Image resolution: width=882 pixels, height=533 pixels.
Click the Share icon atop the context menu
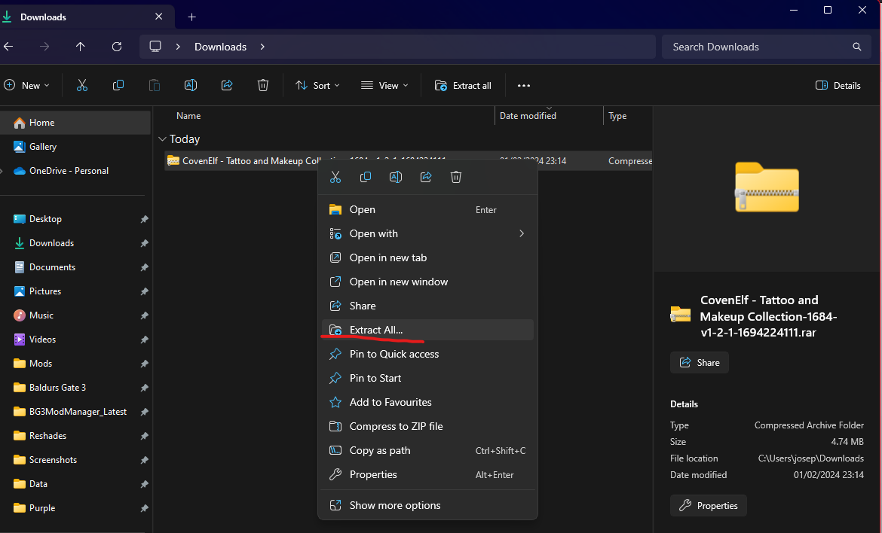coord(426,177)
